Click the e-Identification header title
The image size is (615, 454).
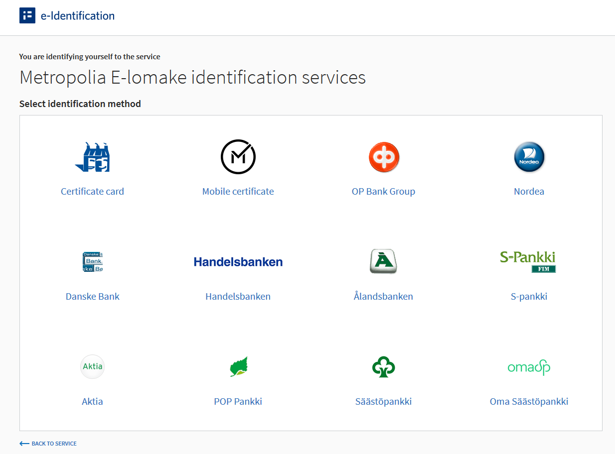coord(78,15)
